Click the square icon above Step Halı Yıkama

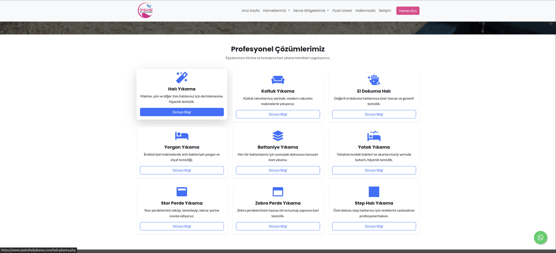tap(374, 192)
